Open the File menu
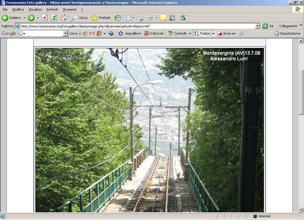 5,9
